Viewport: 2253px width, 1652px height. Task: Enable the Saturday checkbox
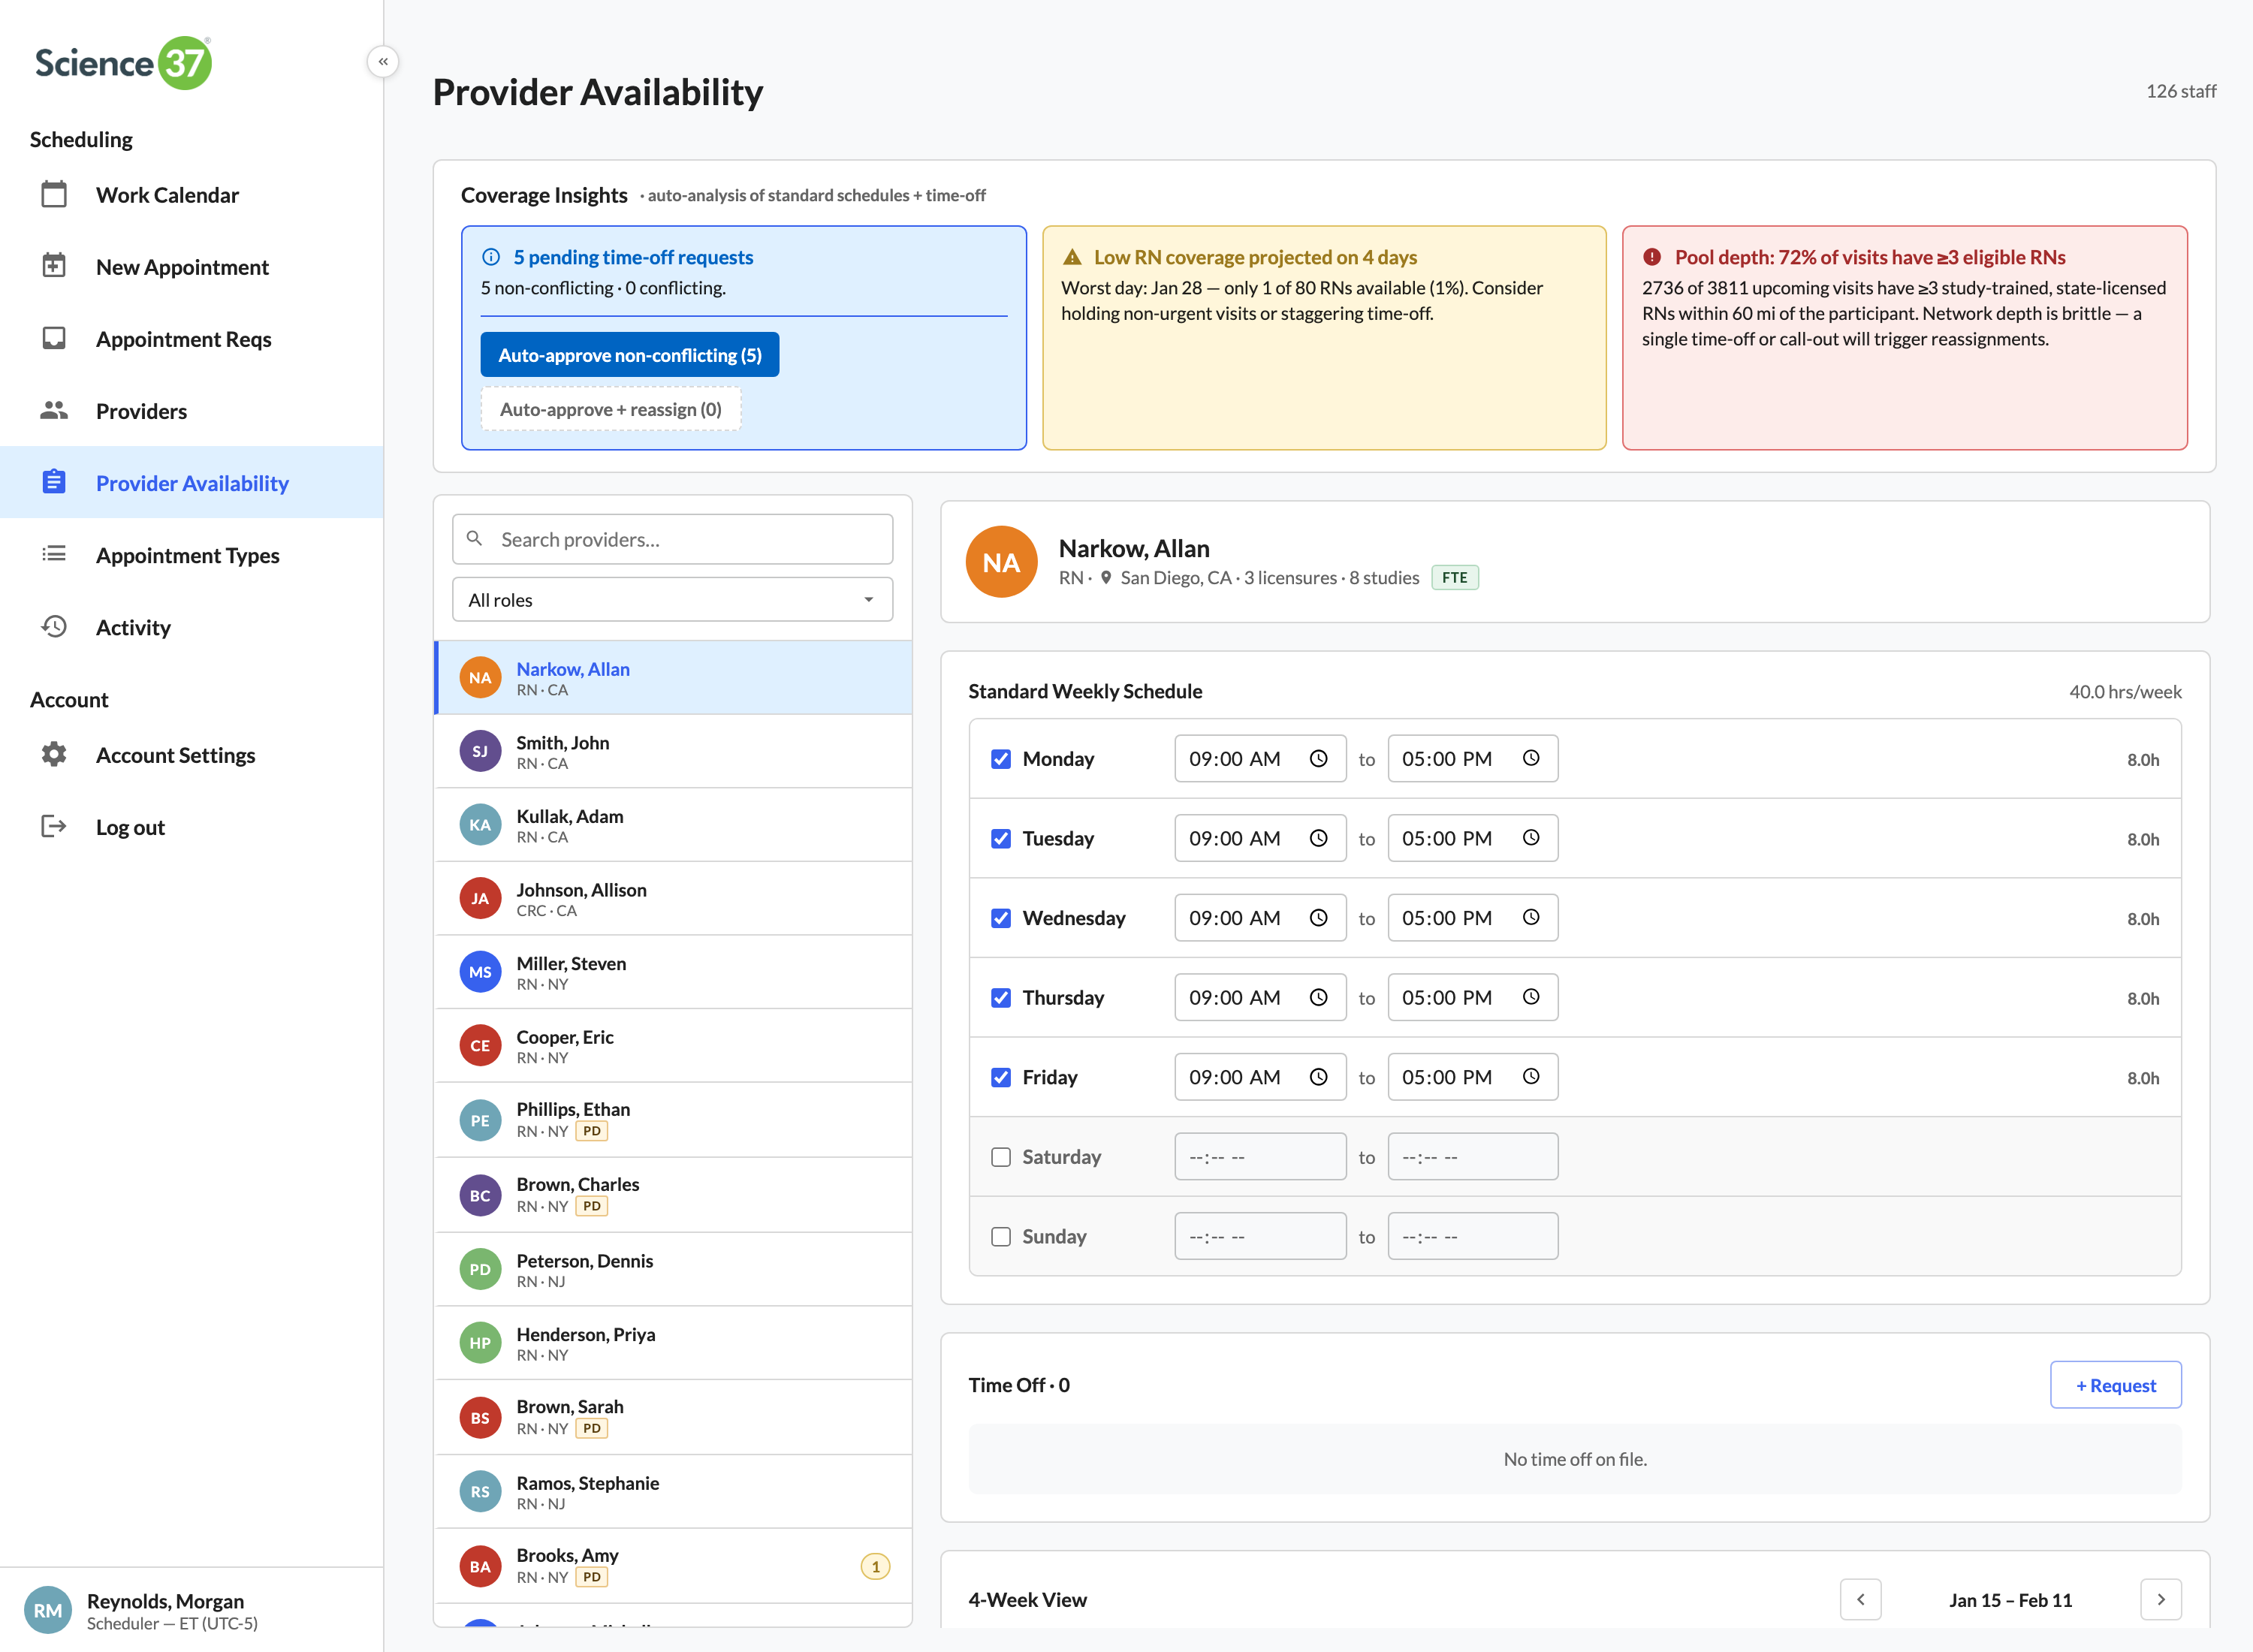click(x=1001, y=1157)
